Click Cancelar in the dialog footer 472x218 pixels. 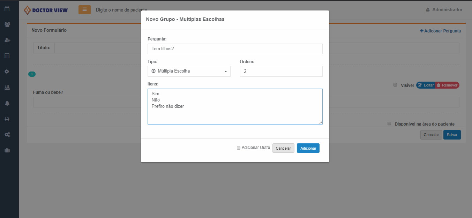(283, 148)
